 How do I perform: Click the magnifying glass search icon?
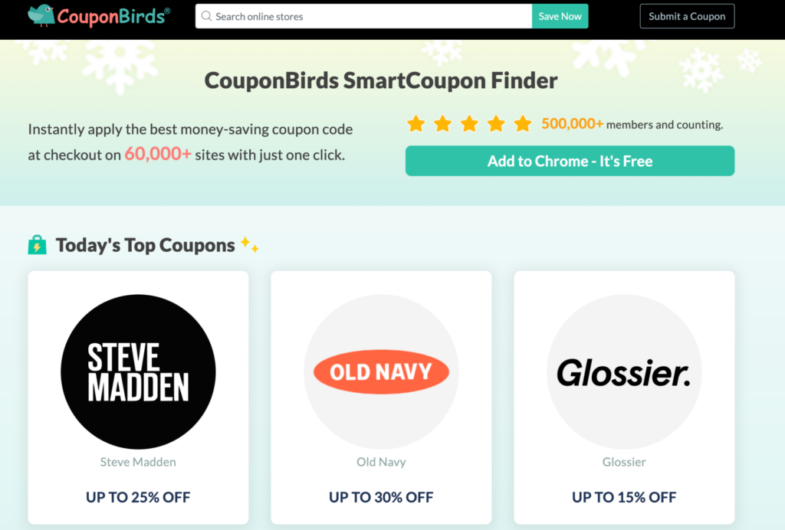[x=205, y=15]
